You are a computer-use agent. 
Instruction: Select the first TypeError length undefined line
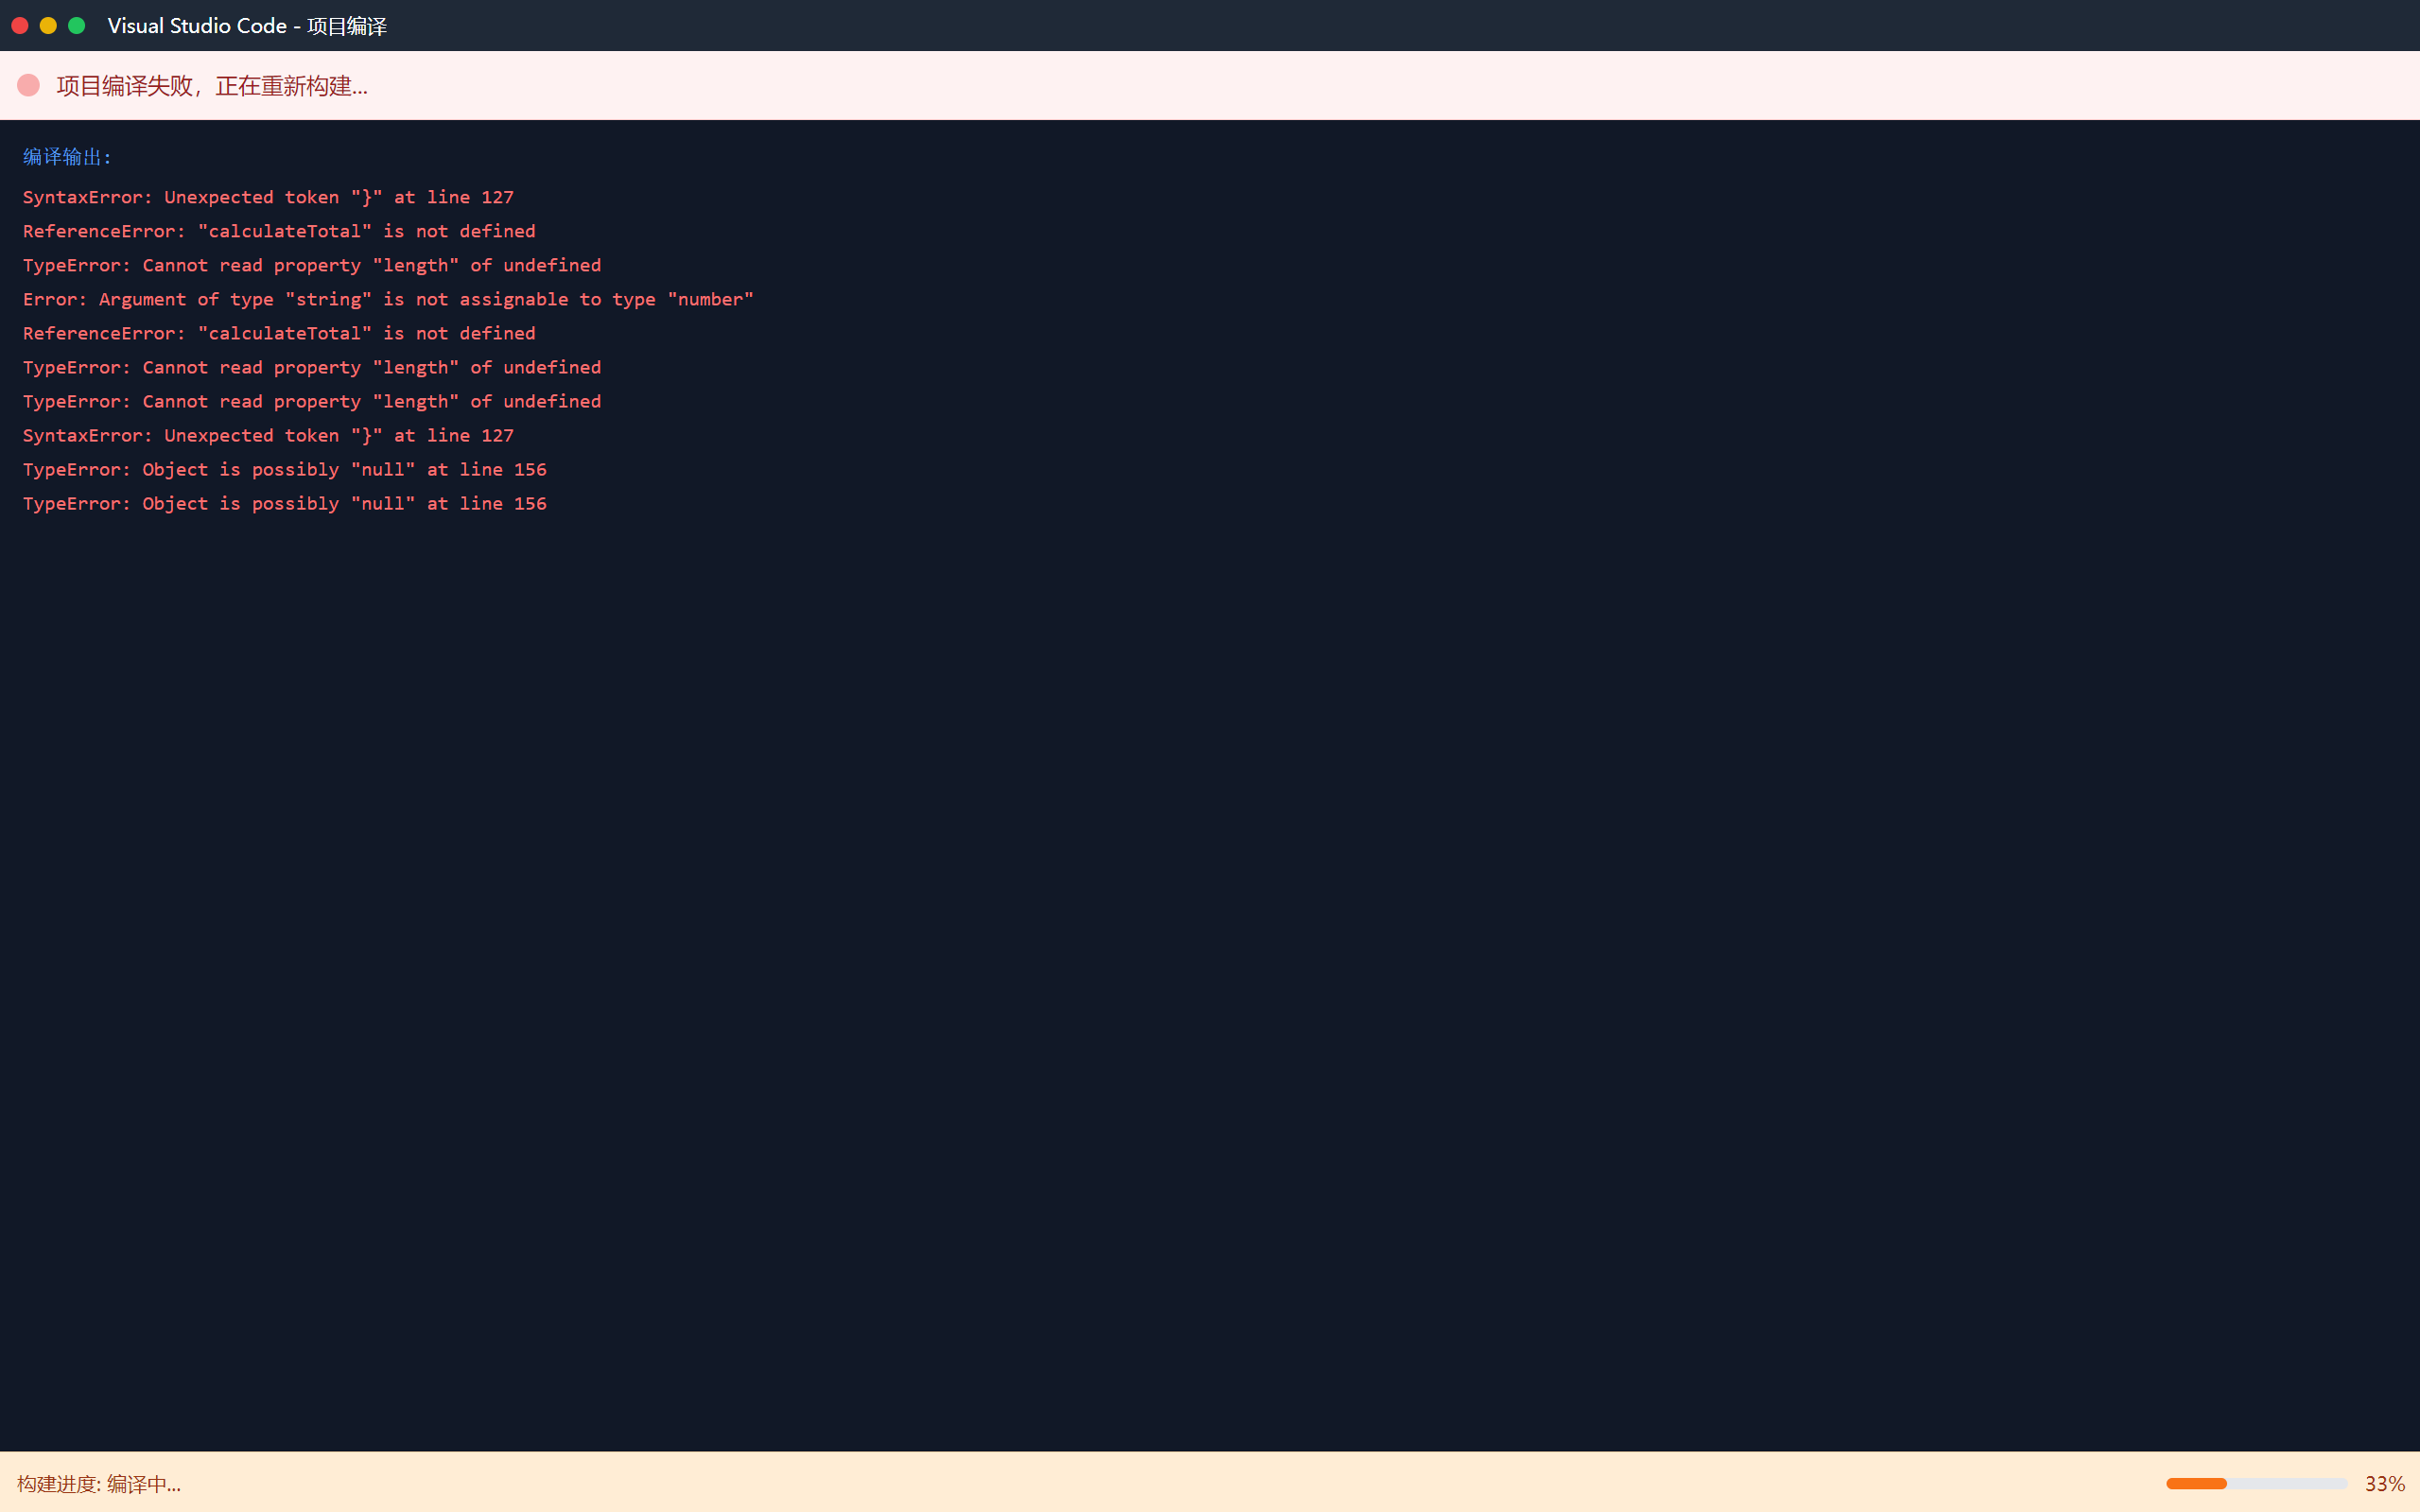(x=312, y=265)
